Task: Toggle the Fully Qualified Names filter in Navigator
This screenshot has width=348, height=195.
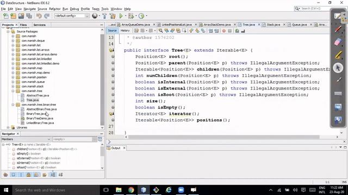Action: coord(45,174)
